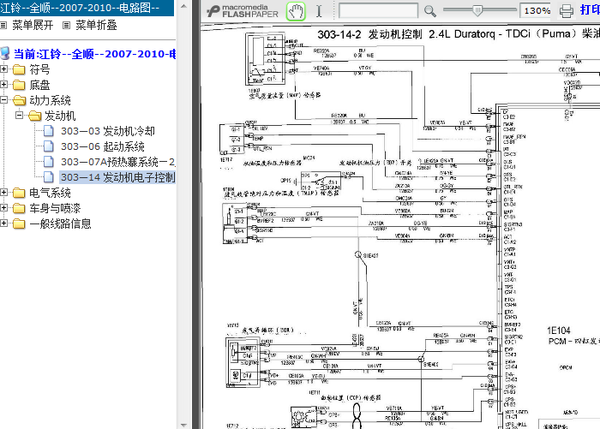
Task: Click the computer icon at tree root
Action: click(6, 54)
